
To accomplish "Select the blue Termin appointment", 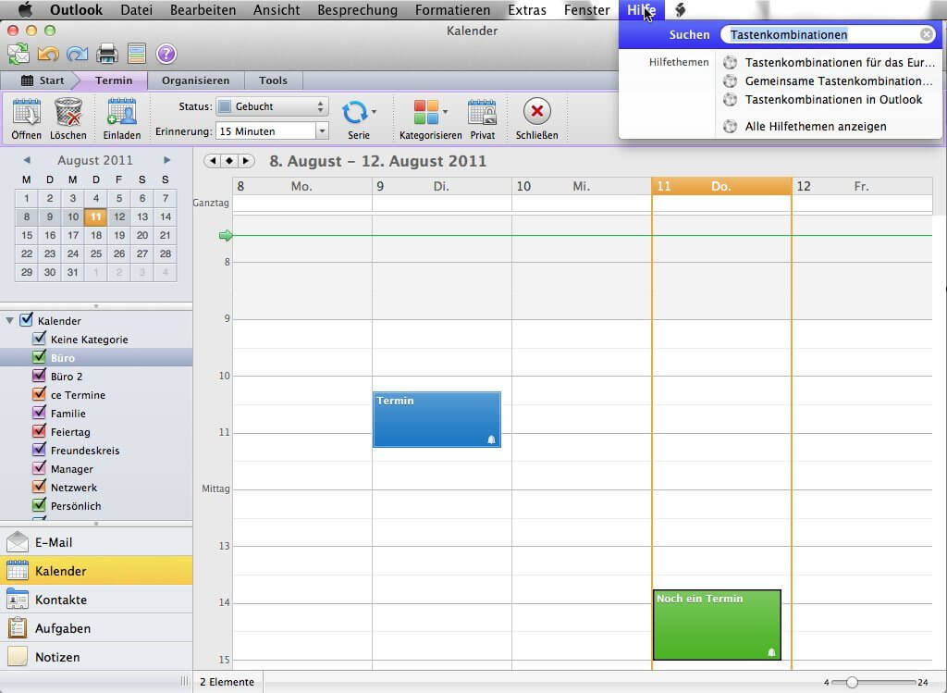I will tap(437, 419).
